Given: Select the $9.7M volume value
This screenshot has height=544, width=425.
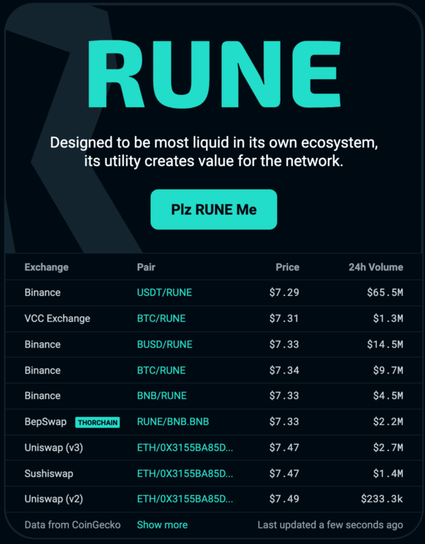Looking at the screenshot, I should pos(388,370).
